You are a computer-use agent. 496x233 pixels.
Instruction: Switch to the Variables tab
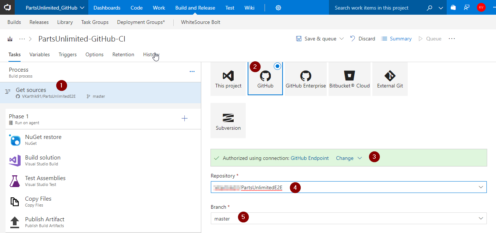pyautogui.click(x=39, y=54)
